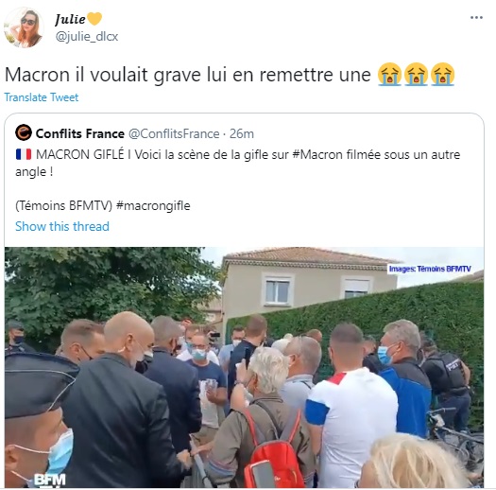The image size is (496, 490).
Task: Click the Conflits France avatar logo
Action: point(24,133)
